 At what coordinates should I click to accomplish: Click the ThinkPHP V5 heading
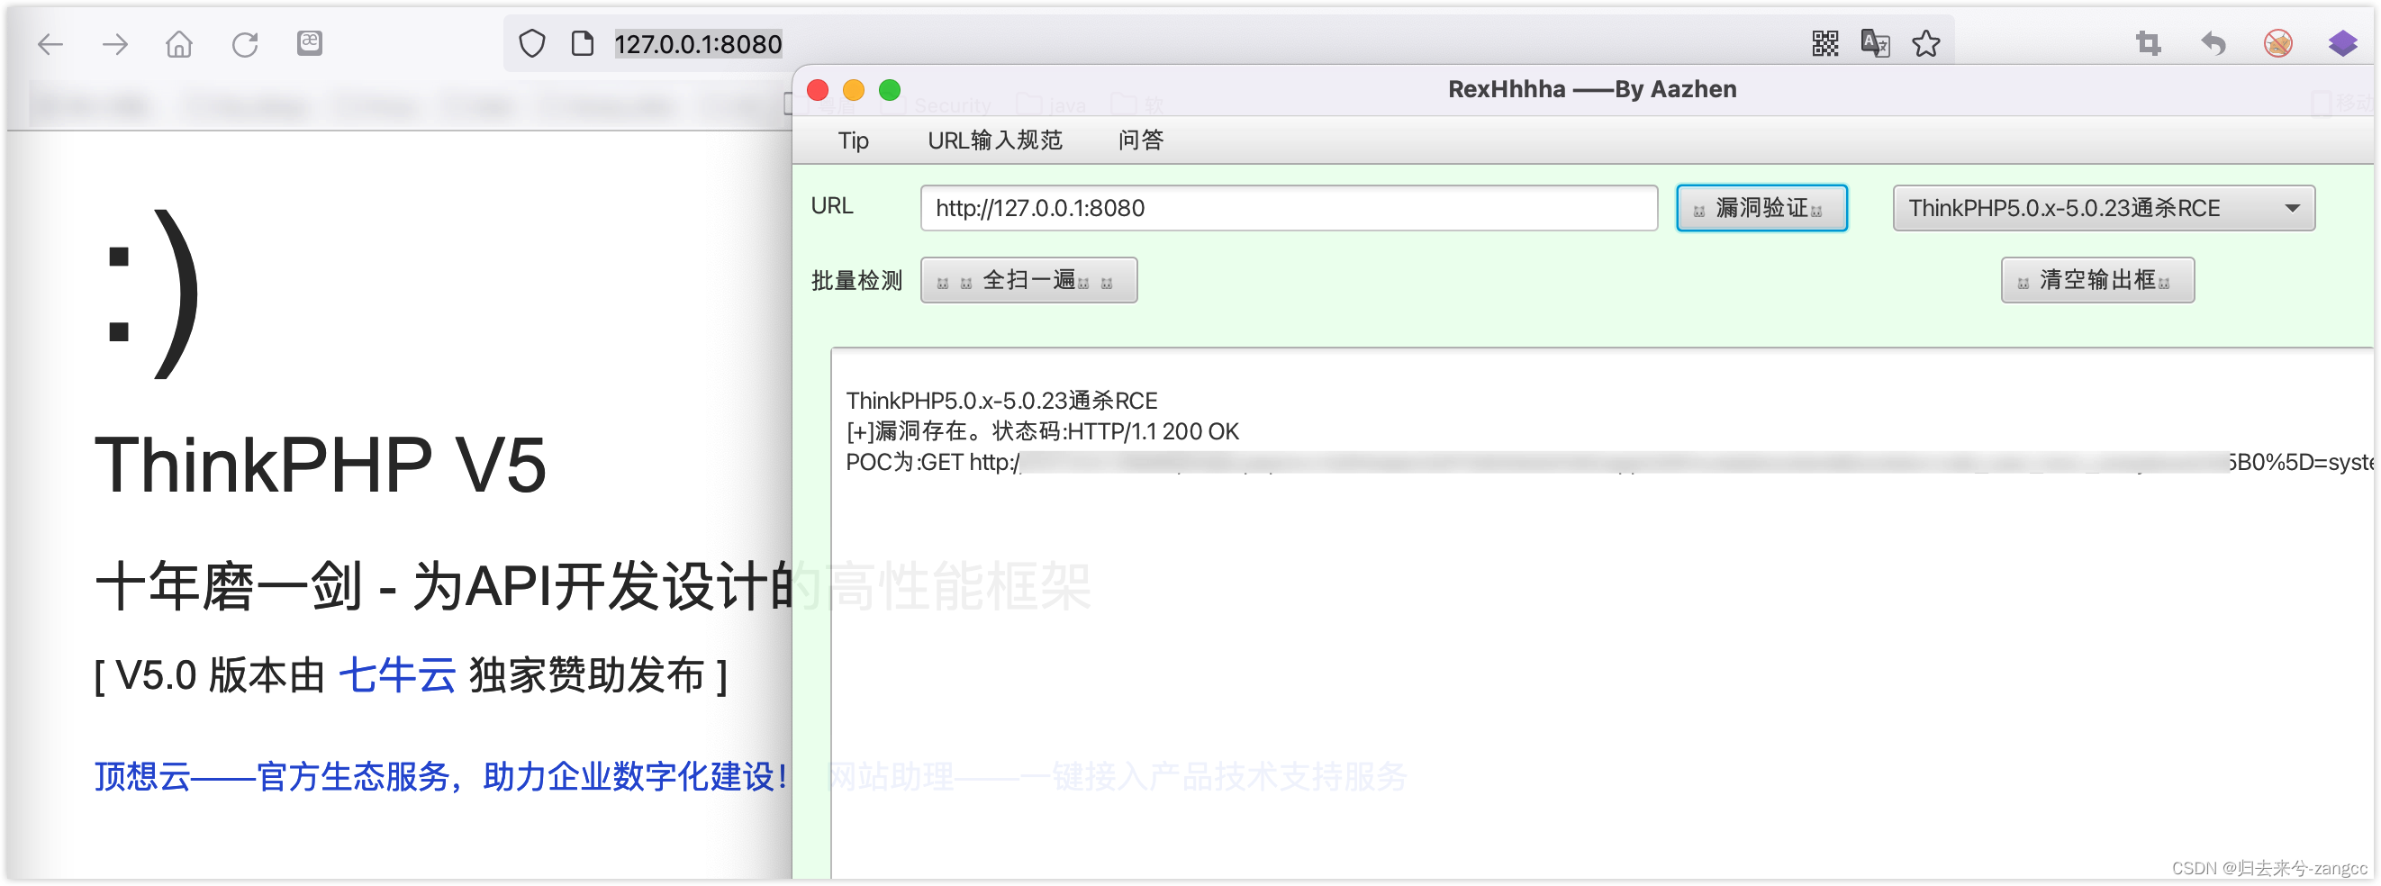(x=321, y=465)
